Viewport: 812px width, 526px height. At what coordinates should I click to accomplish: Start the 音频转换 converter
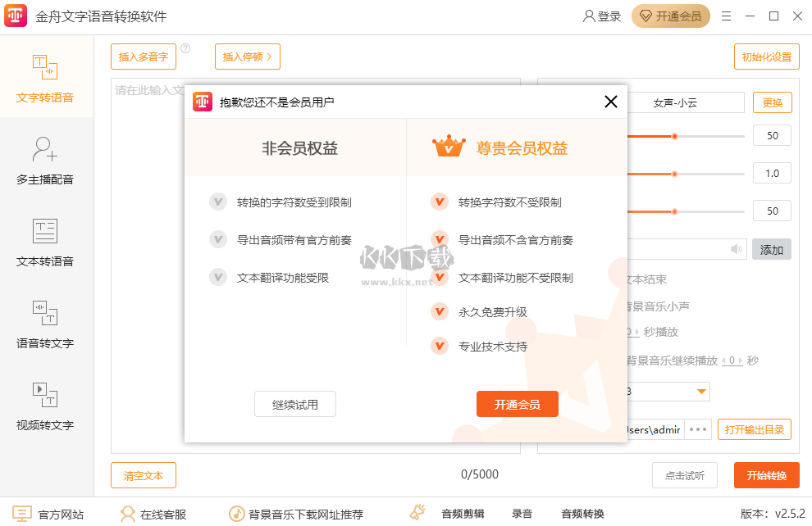tap(582, 514)
